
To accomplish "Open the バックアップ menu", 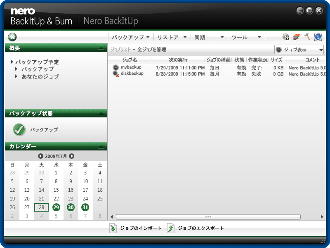I will [131, 37].
